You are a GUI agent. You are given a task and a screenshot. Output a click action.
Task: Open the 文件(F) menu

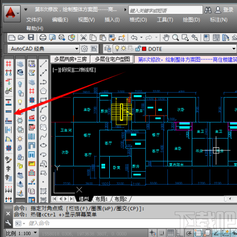(34, 20)
